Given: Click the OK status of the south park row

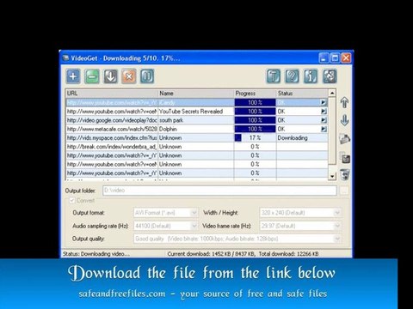Looking at the screenshot, I should (281, 120).
